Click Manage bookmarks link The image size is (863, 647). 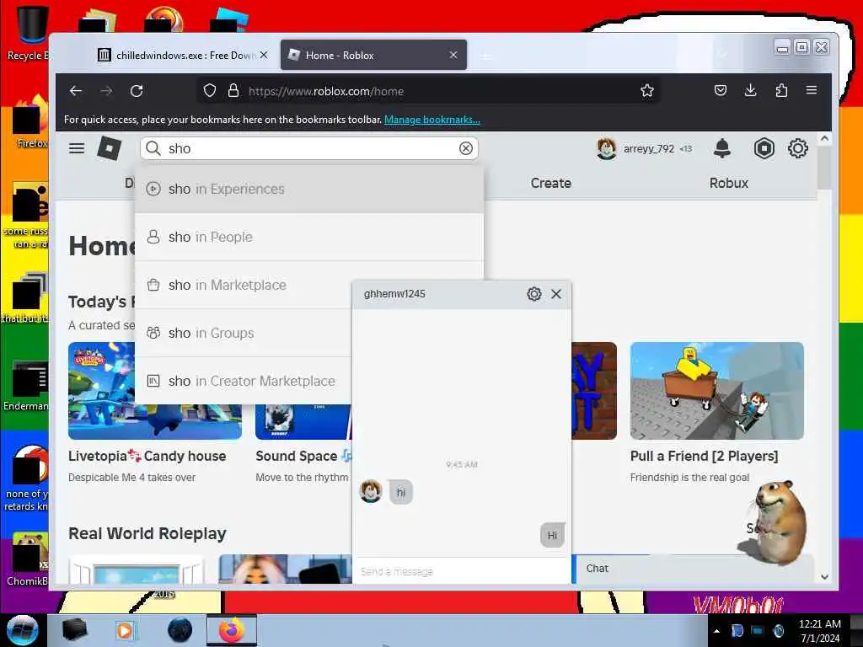pos(432,120)
